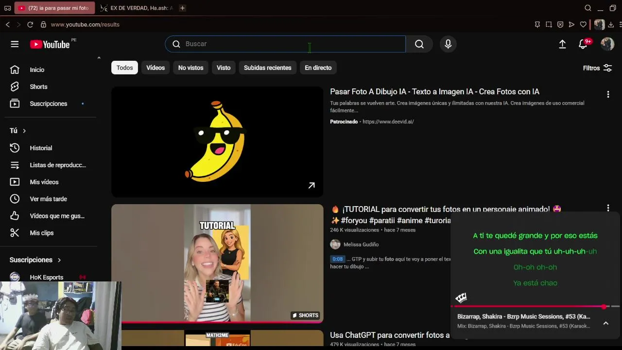This screenshot has width=622, height=350.
Task: Click the browser profile picture in toolbar
Action: [x=599, y=24]
